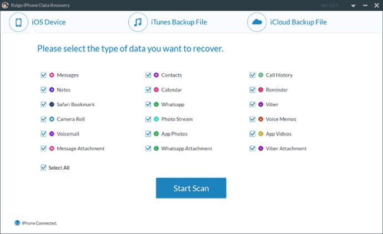Uncheck the Notes checkbox
383x234 pixels.
(x=43, y=89)
